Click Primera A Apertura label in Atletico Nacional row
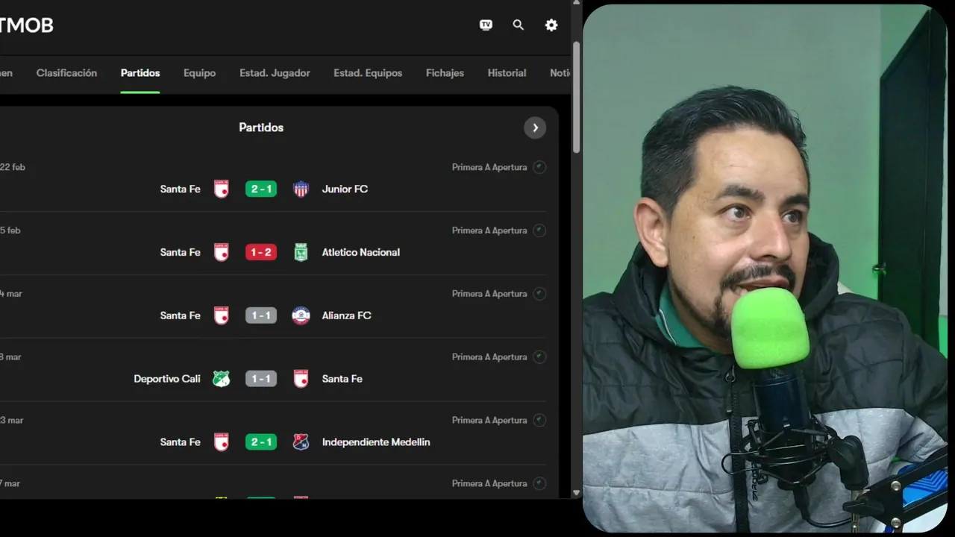This screenshot has width=955, height=537. coord(489,231)
